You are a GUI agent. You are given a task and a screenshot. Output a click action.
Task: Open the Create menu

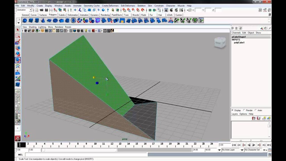(40, 6)
